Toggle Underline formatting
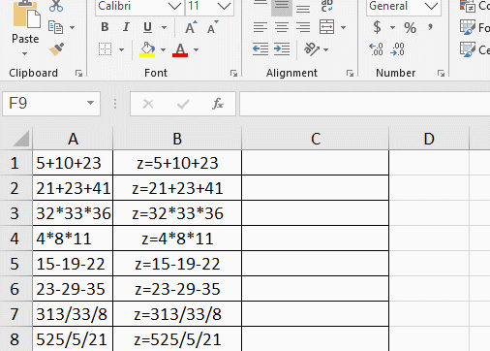Image resolution: width=490 pixels, height=351 pixels. 147,27
